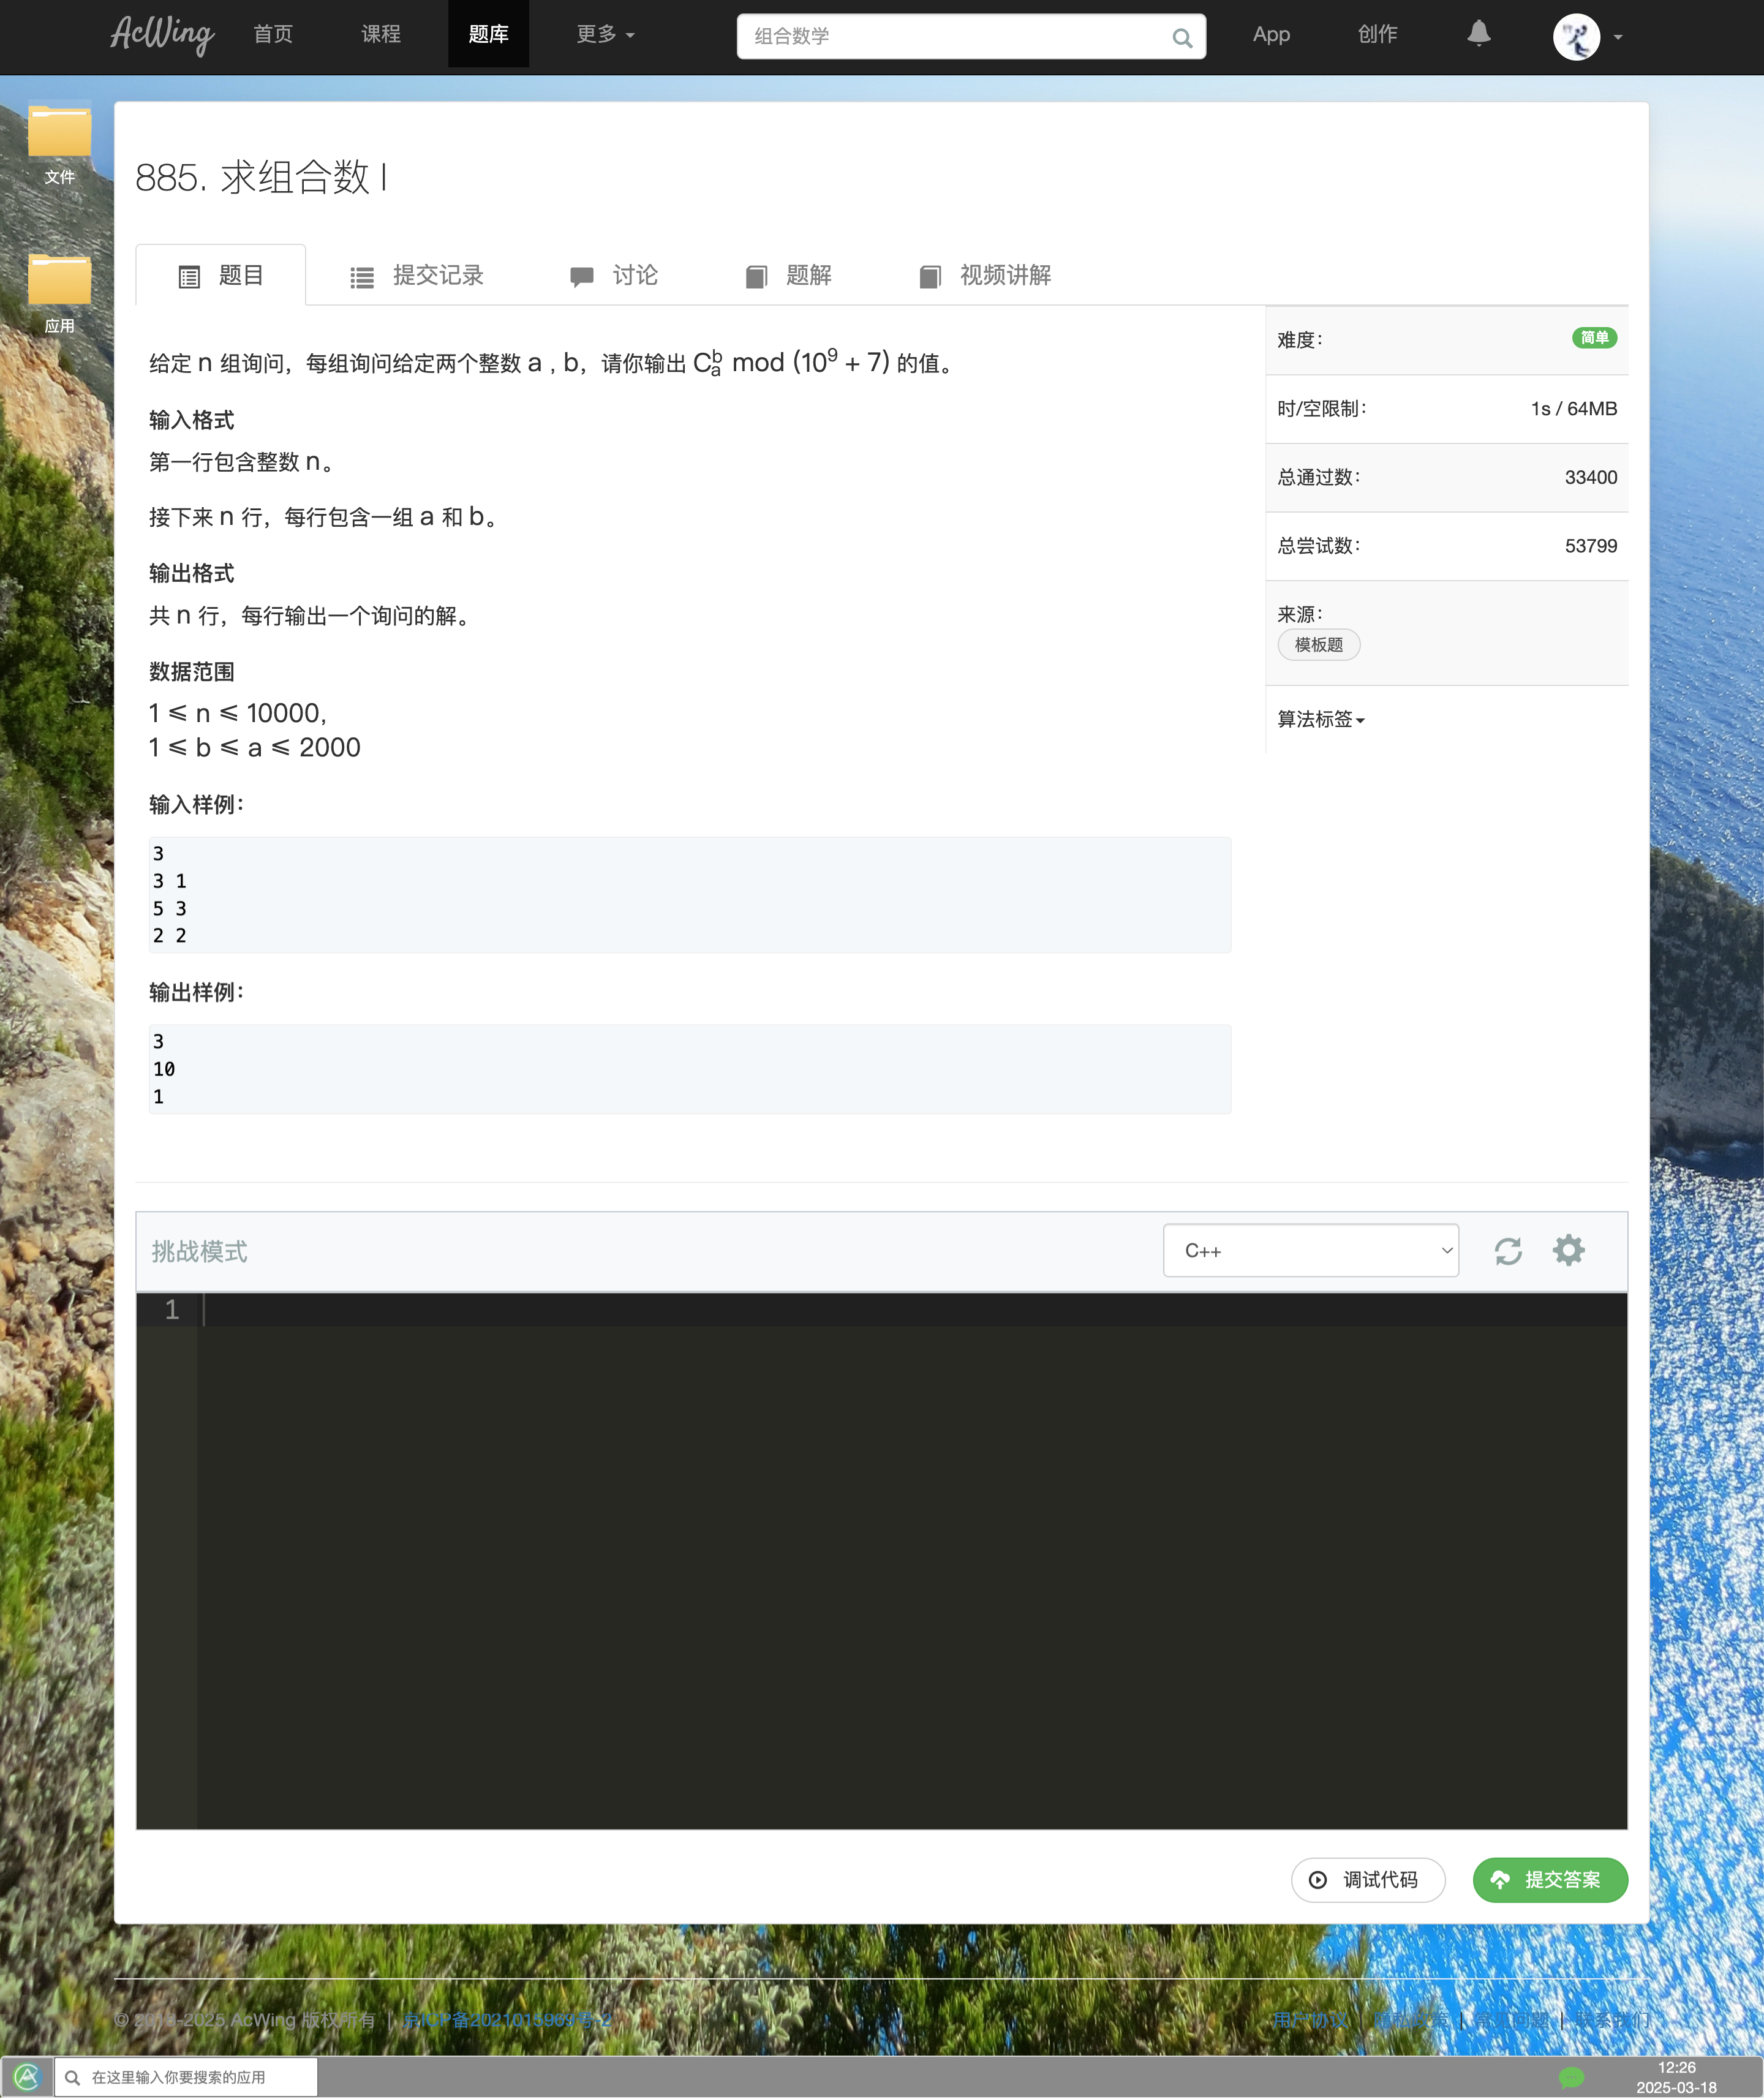Click the AcWing logo in the navbar
The image size is (1764, 2099).
coord(162,36)
